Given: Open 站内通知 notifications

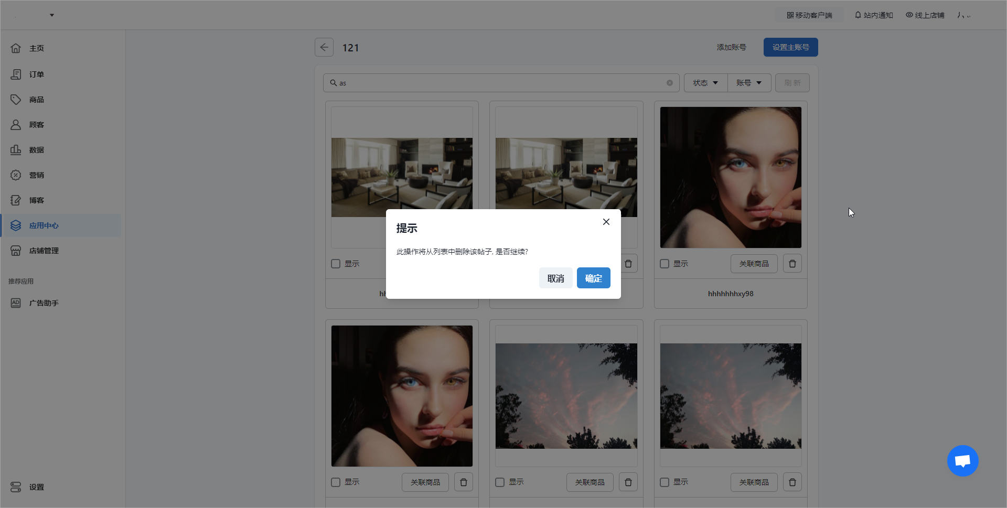Looking at the screenshot, I should coord(874,15).
